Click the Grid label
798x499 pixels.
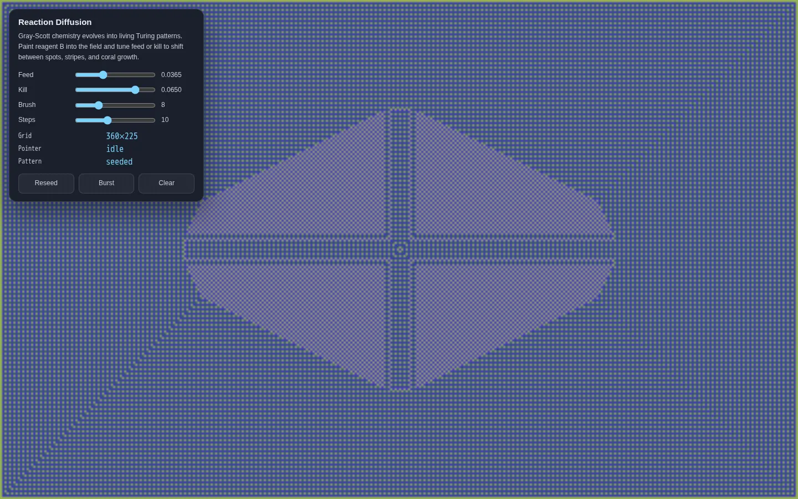click(x=25, y=136)
